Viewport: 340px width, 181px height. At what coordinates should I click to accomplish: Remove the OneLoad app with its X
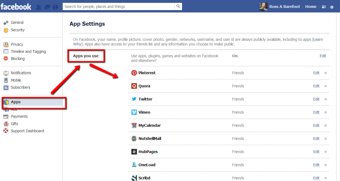[326, 165]
